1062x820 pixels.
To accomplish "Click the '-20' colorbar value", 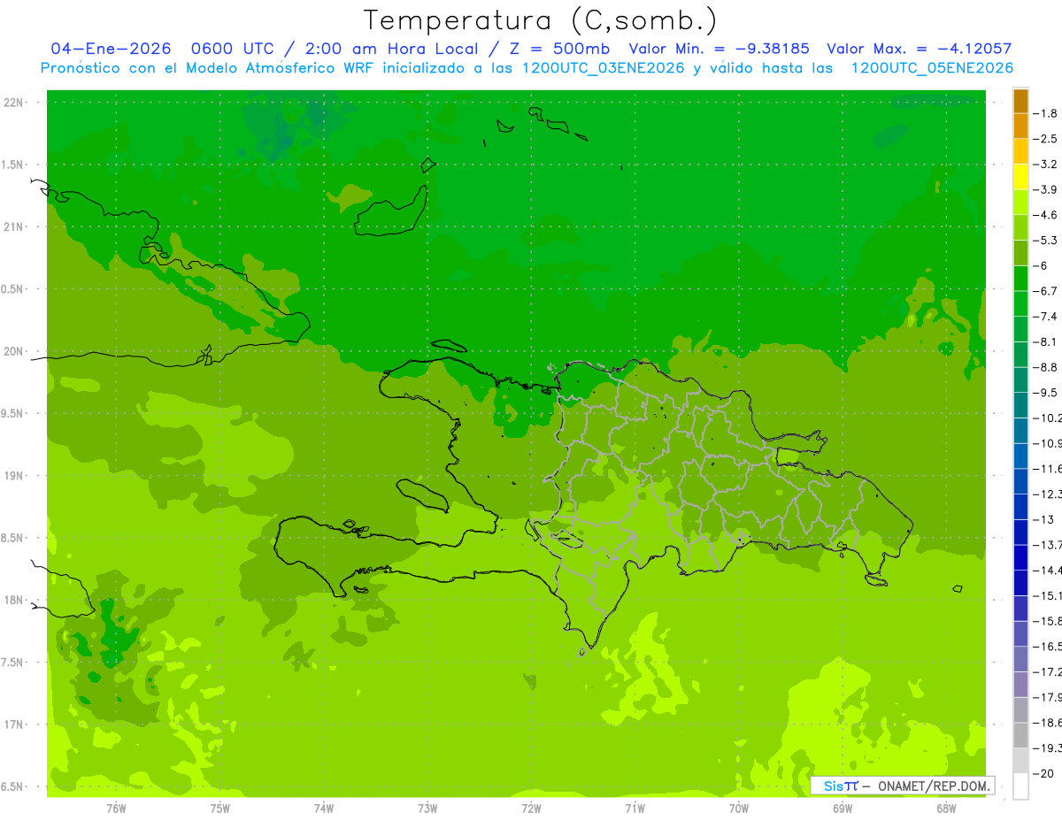I will tap(1043, 774).
